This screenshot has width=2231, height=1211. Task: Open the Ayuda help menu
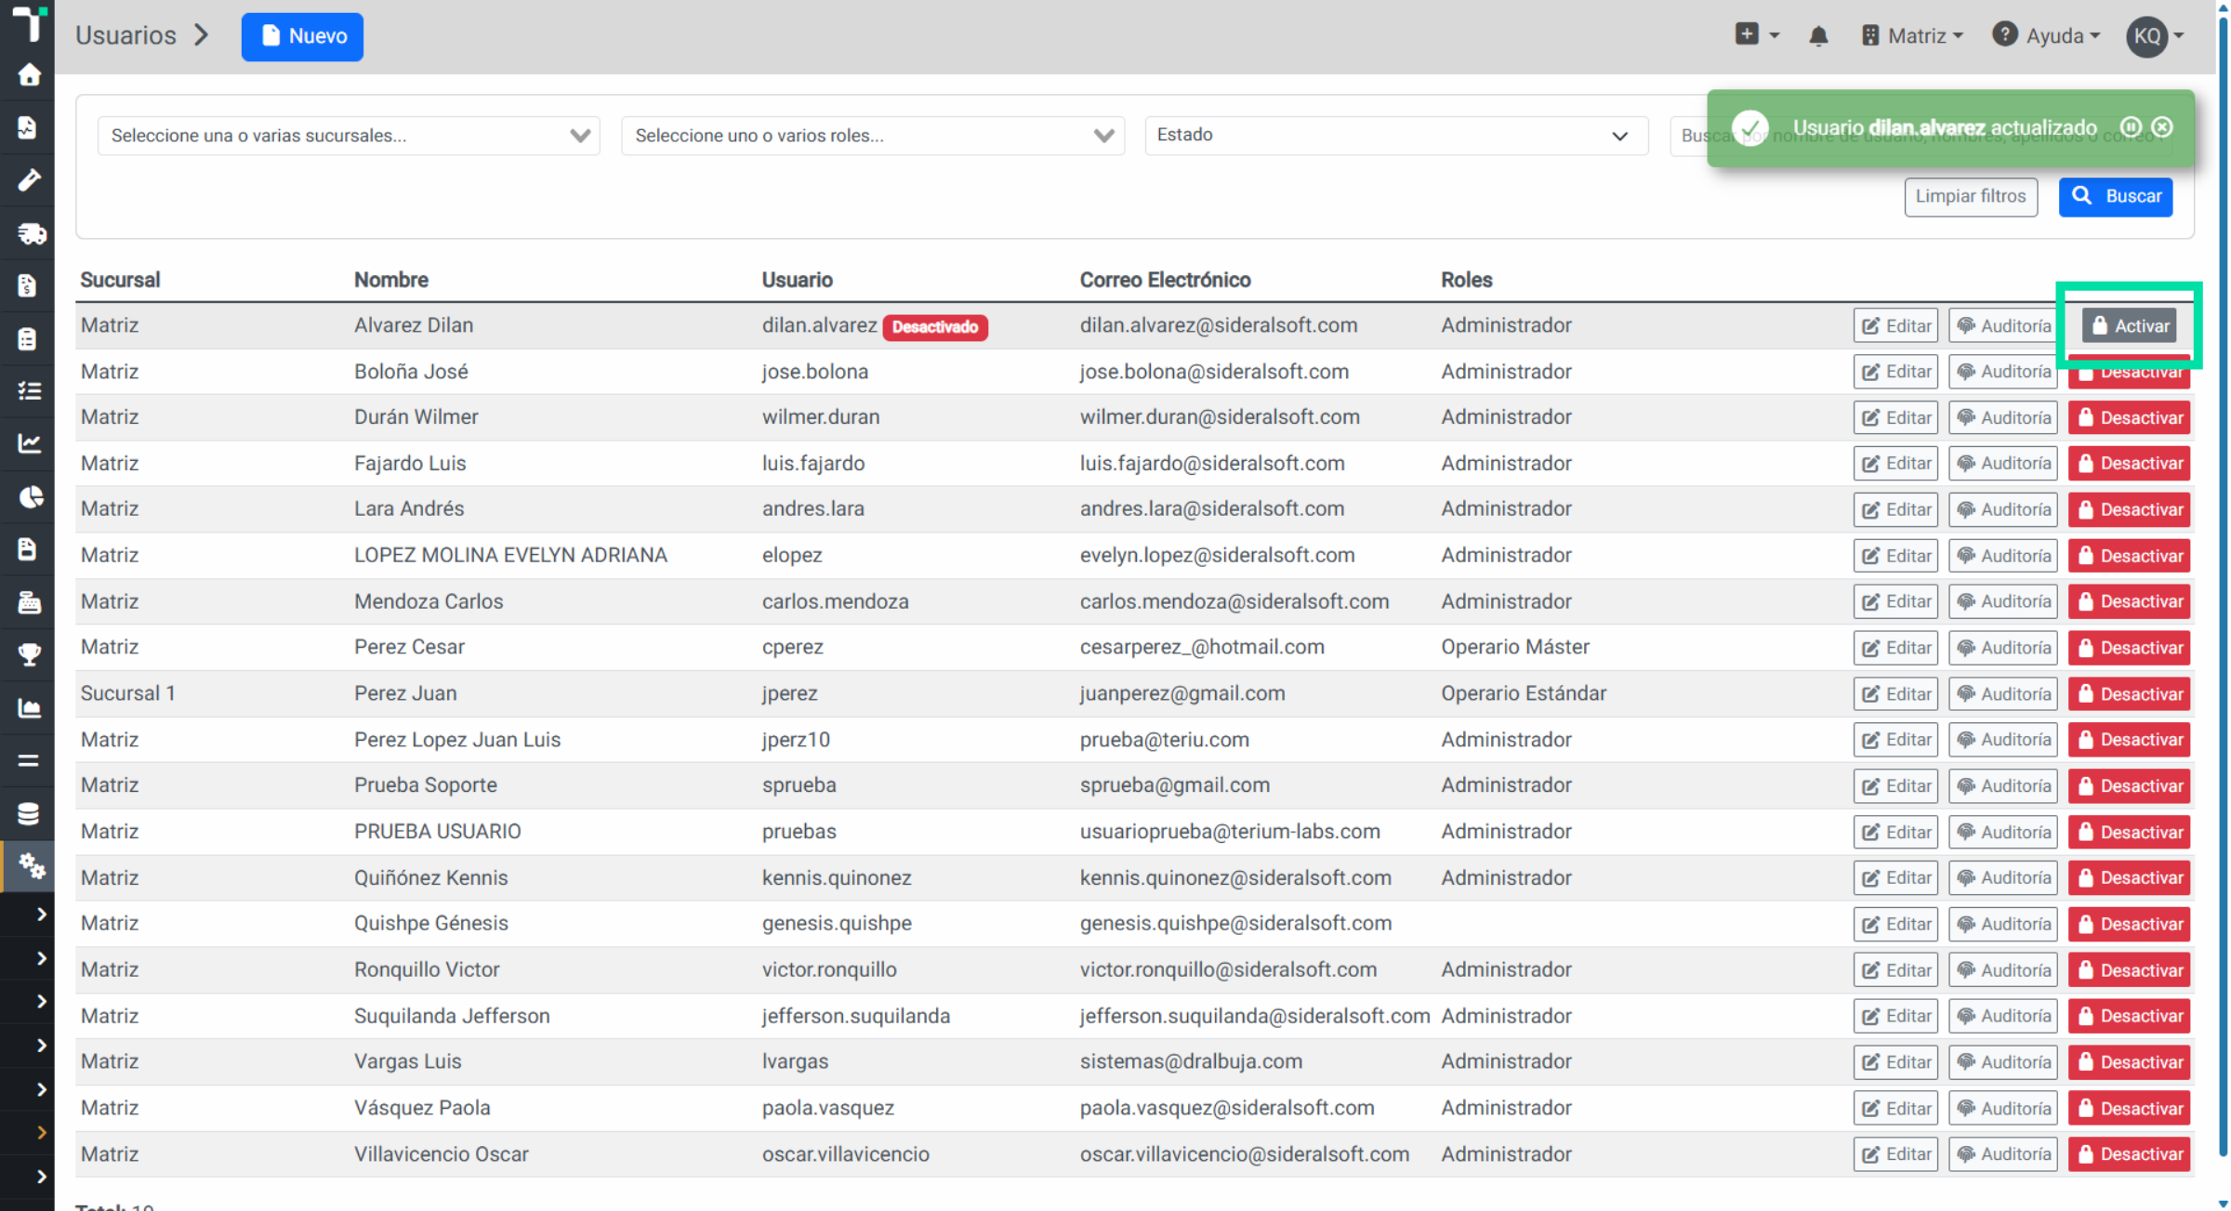2046,36
